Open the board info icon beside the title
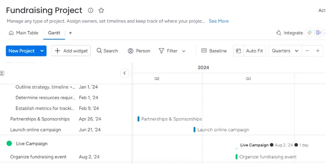 tap(91, 10)
